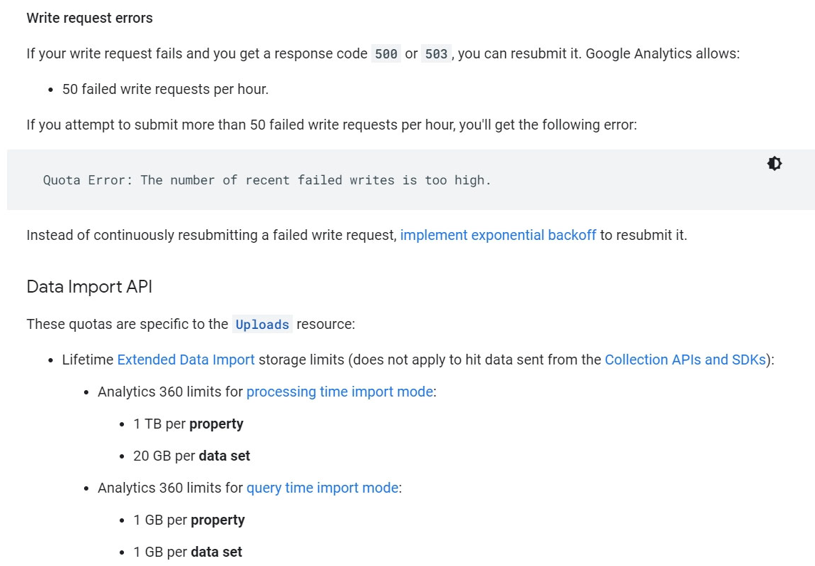Click the Data Import API heading
Viewport: 815px width, 566px height.
(89, 286)
